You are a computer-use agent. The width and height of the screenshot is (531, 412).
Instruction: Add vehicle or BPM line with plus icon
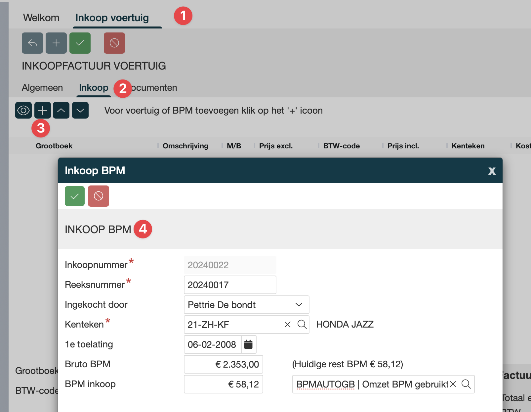pyautogui.click(x=43, y=110)
